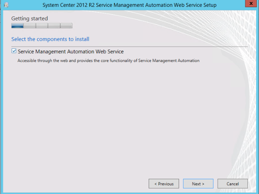Click the fifth and last progress segment
Image resolution: width=259 pixels, height=194 pixels.
66,26
